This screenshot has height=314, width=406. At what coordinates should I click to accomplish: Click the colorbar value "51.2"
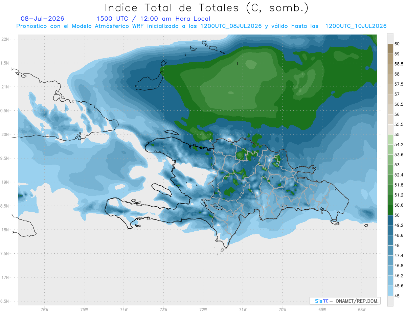pyautogui.click(x=399, y=195)
